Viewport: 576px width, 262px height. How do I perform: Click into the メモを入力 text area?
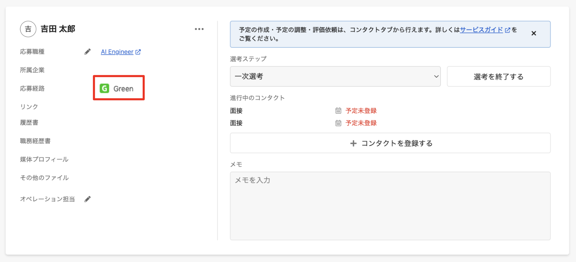click(390, 206)
